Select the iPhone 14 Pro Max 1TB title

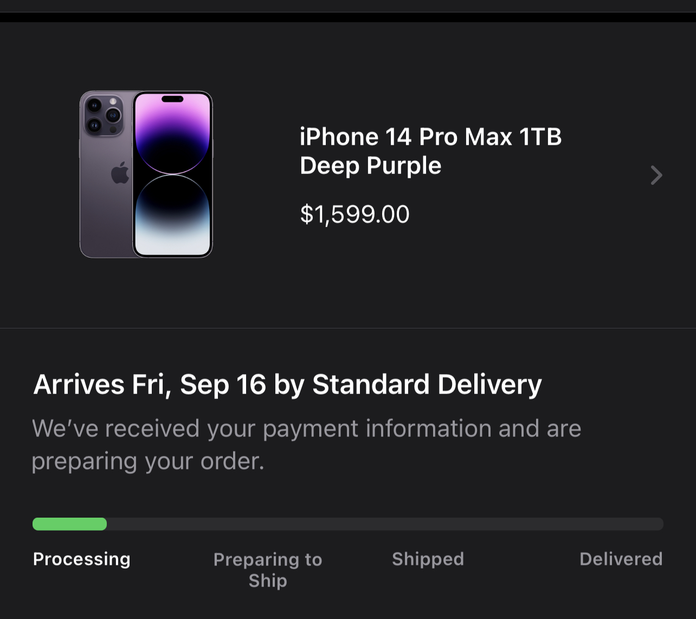430,137
